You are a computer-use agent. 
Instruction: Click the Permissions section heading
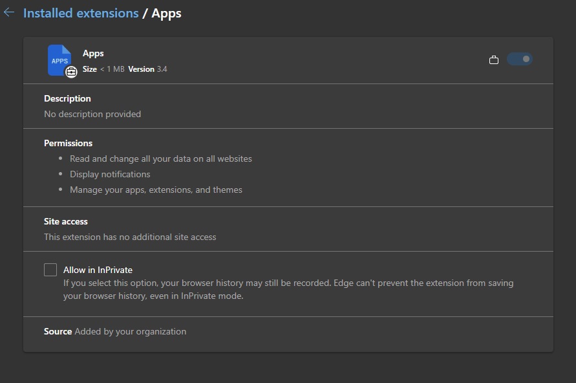tap(68, 143)
